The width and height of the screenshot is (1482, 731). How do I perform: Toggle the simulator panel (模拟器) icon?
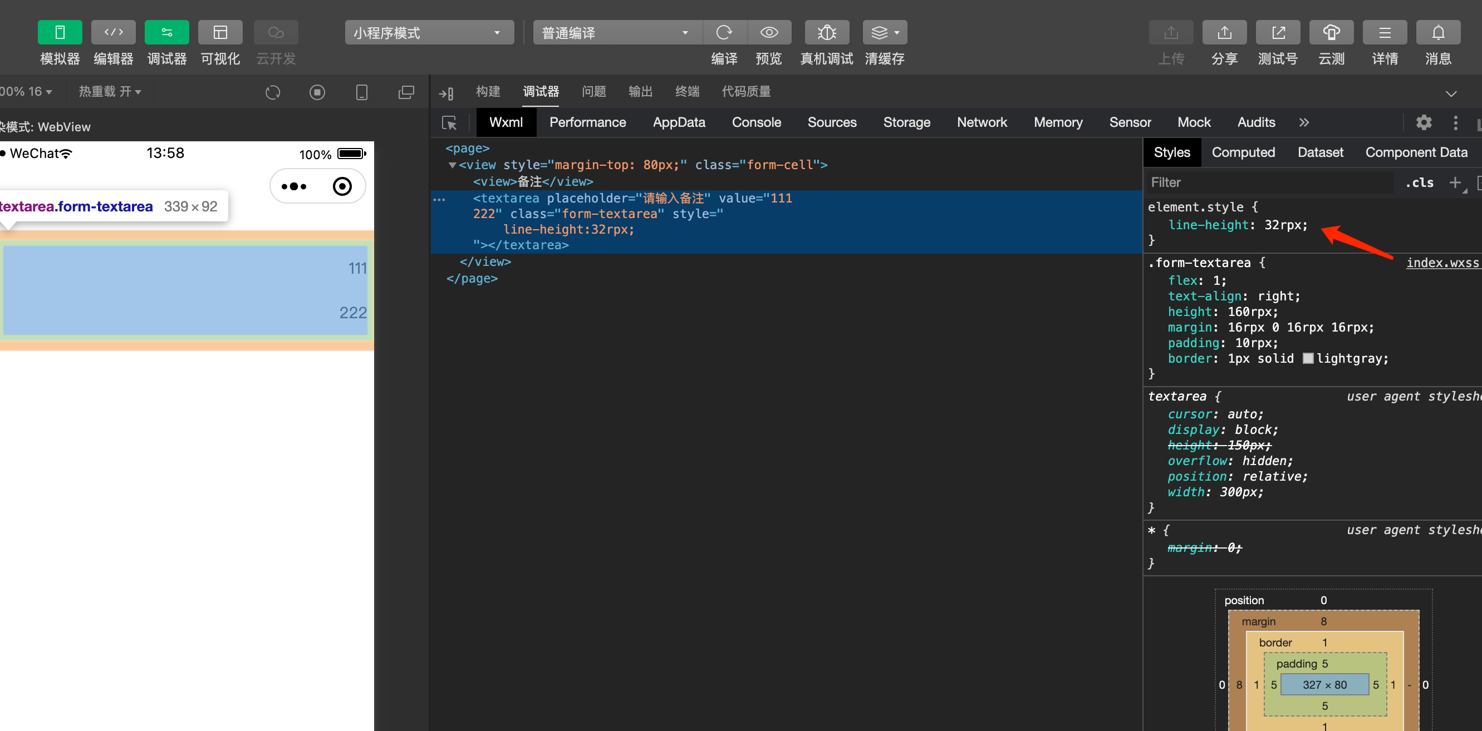pos(60,32)
